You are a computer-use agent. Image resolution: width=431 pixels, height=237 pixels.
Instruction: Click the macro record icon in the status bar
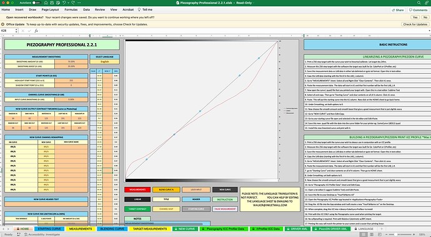(x=19, y=234)
